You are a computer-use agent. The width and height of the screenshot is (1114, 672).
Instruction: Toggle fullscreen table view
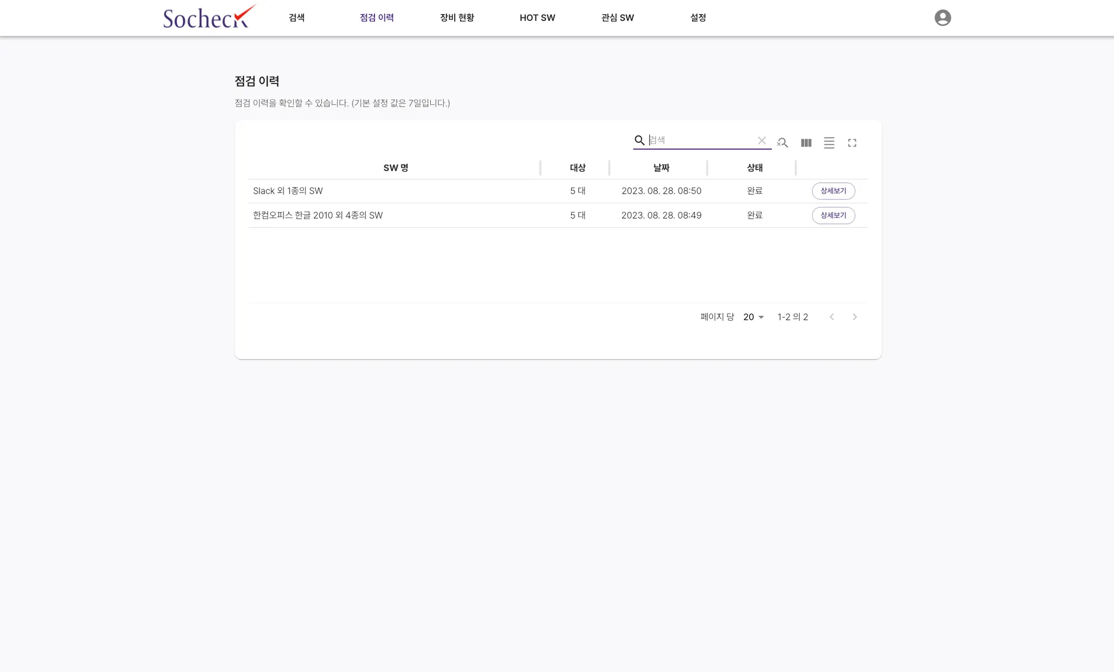coord(852,142)
